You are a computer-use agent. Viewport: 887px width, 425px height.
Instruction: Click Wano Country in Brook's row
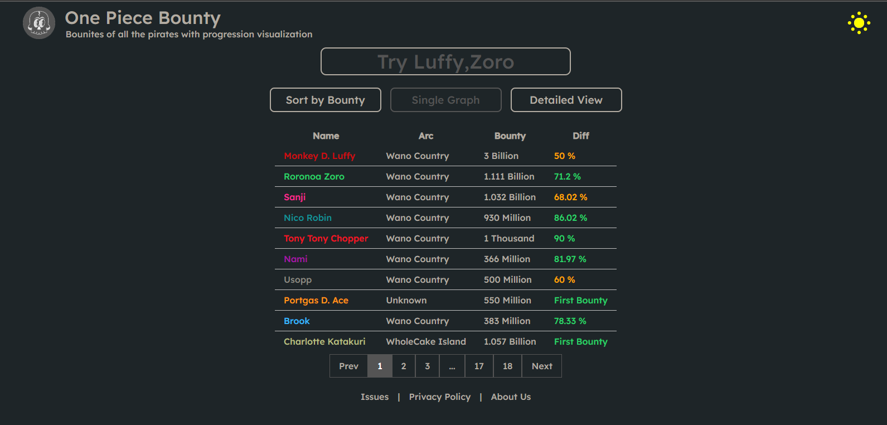click(418, 321)
